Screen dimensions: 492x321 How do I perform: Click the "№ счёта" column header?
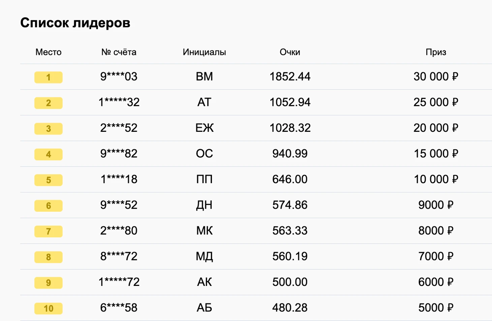(119, 52)
